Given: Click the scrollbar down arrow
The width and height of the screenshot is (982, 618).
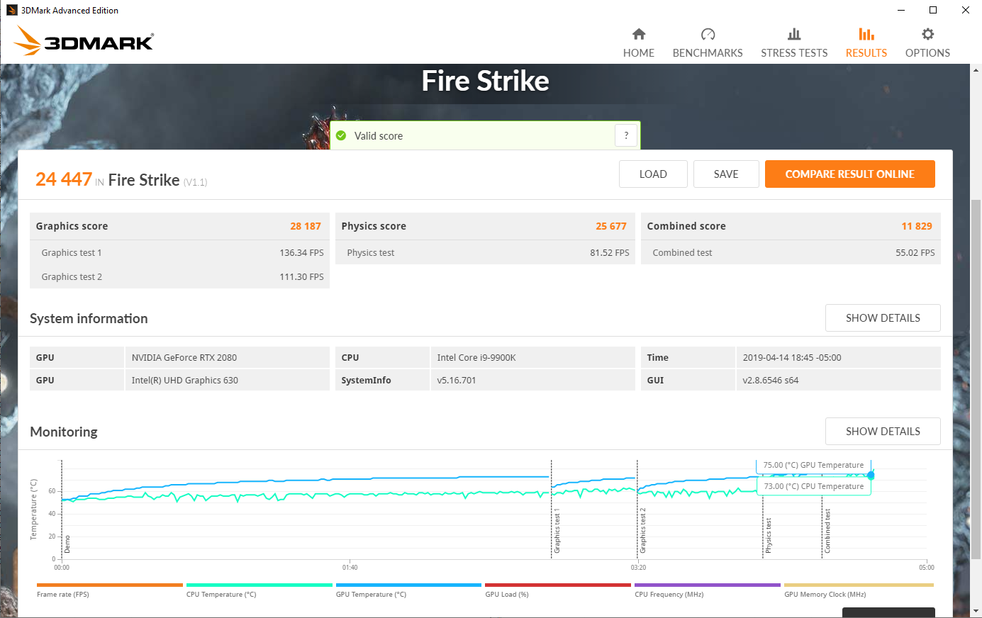Looking at the screenshot, I should coord(976,611).
